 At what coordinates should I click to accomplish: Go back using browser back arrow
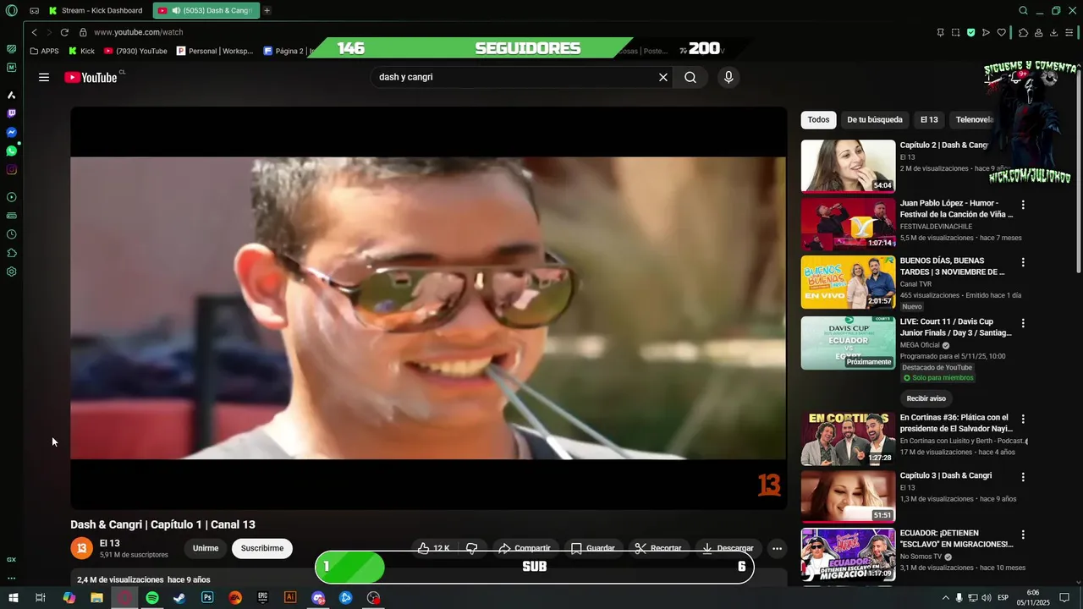pyautogui.click(x=34, y=32)
